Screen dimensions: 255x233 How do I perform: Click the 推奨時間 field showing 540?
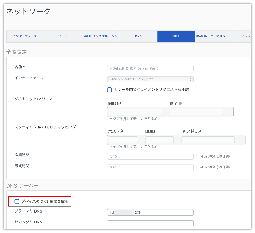[x=150, y=156]
